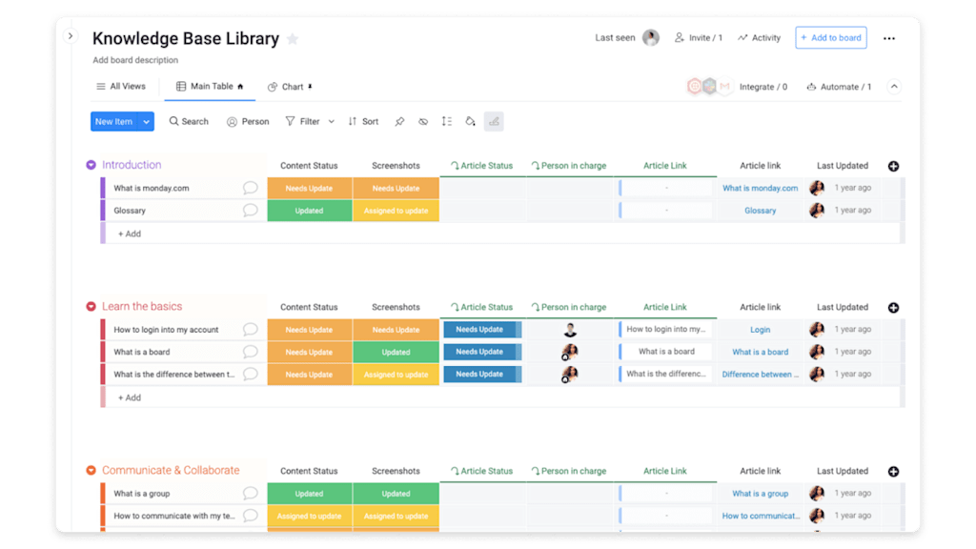
Task: Open conversation for What is a board
Action: pos(251,352)
